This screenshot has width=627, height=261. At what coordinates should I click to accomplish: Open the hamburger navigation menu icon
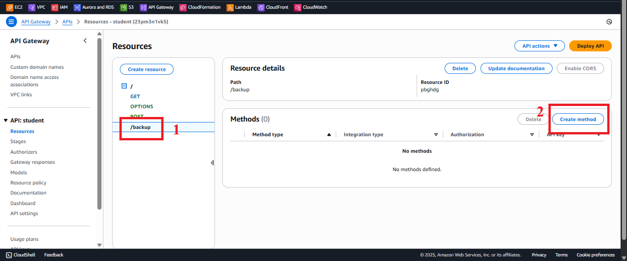coord(11,22)
